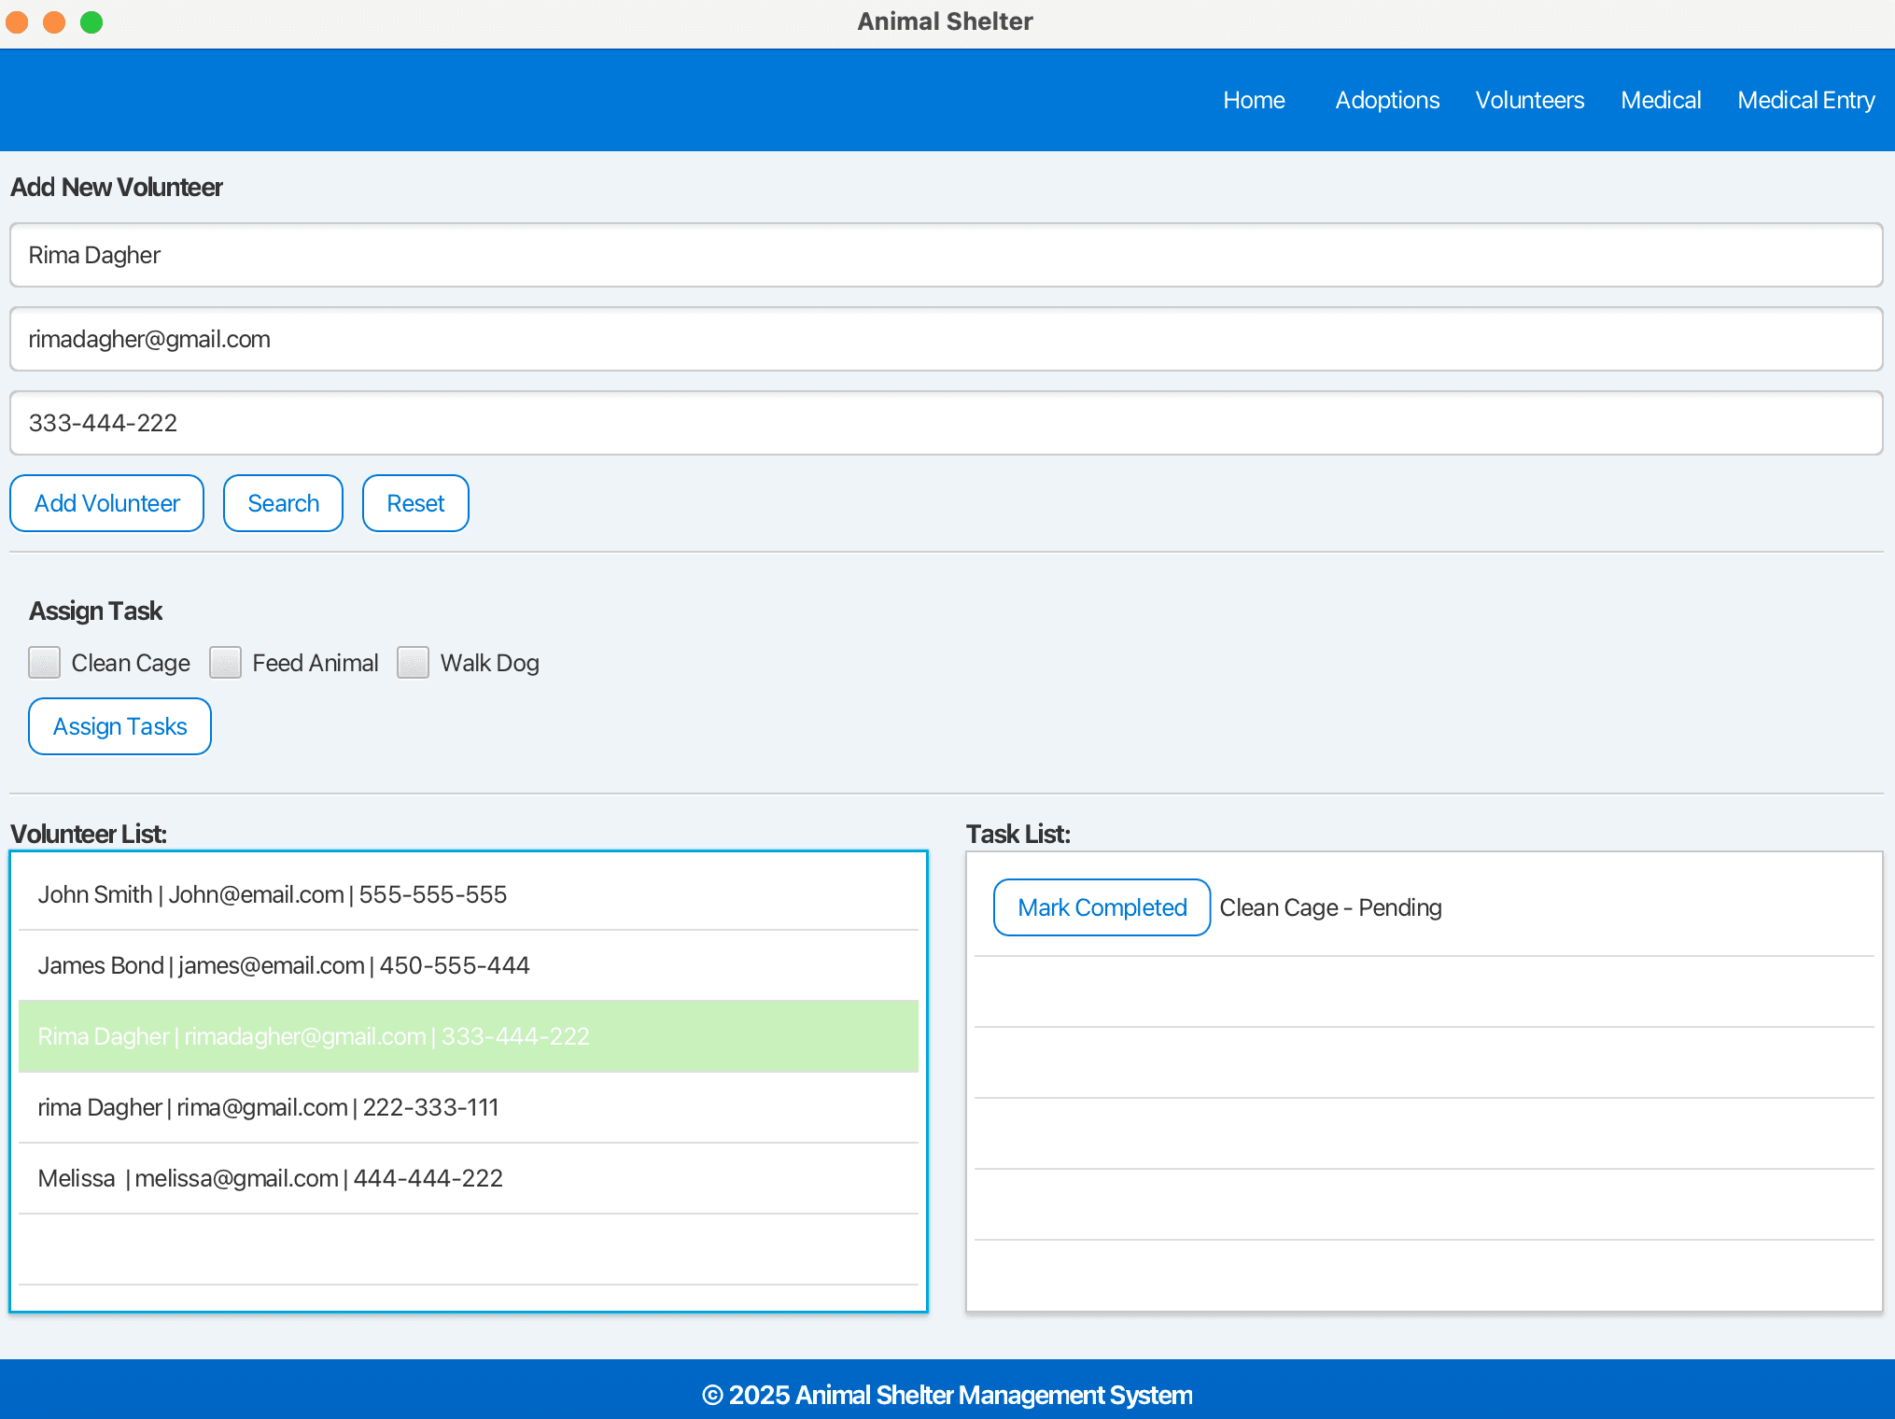Viewport: 1895px width, 1419px height.
Task: Navigate to Medical Entry
Action: [x=1805, y=100]
